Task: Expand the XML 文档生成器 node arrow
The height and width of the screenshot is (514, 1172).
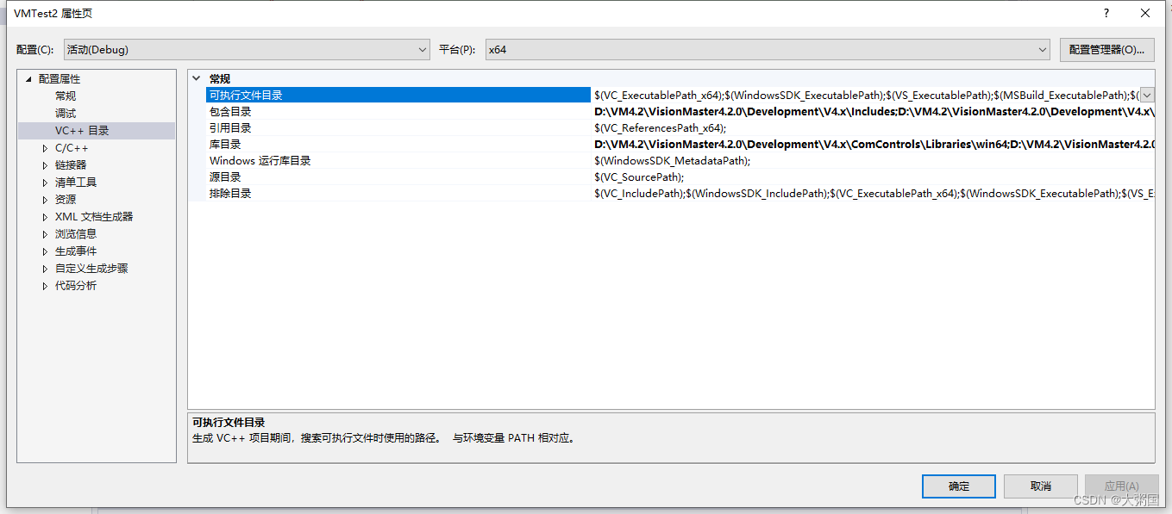Action: (x=45, y=217)
